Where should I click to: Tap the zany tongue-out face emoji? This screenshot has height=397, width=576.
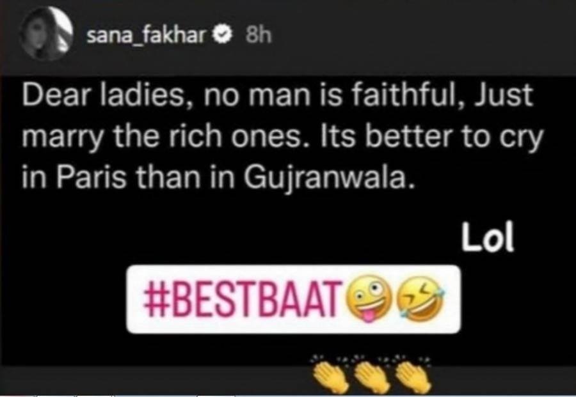(x=365, y=298)
